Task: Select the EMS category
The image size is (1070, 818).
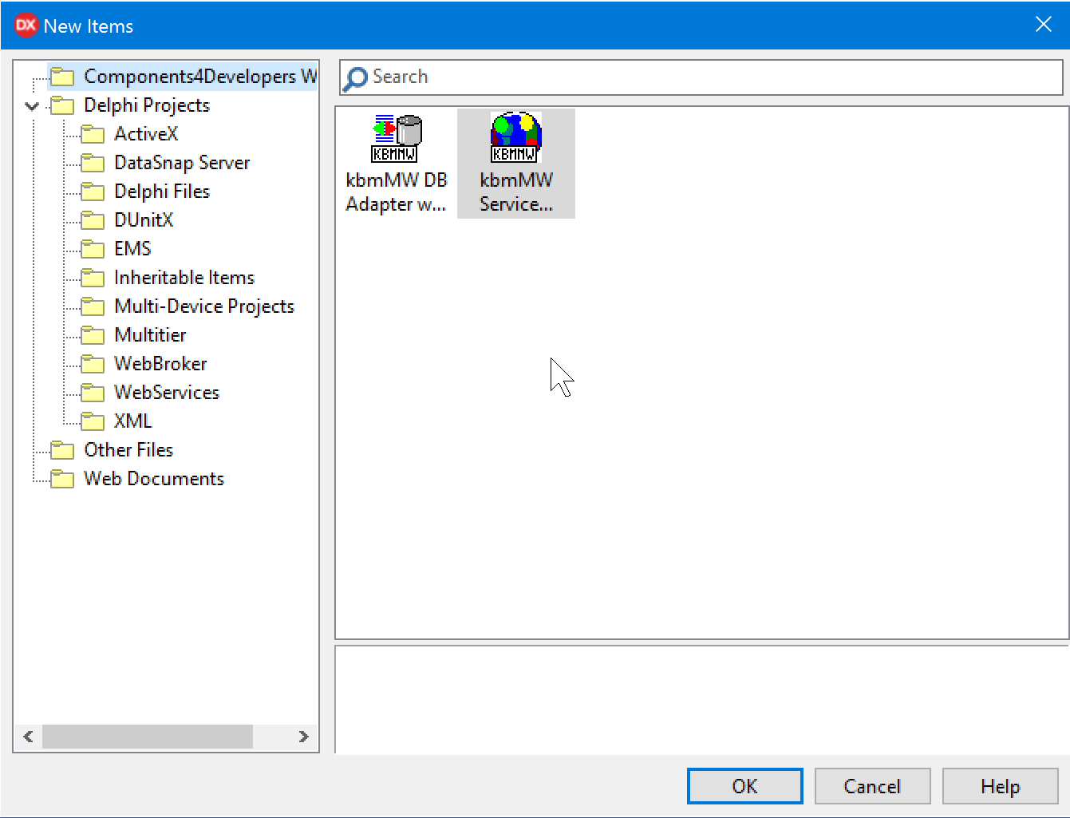Action: coord(132,249)
